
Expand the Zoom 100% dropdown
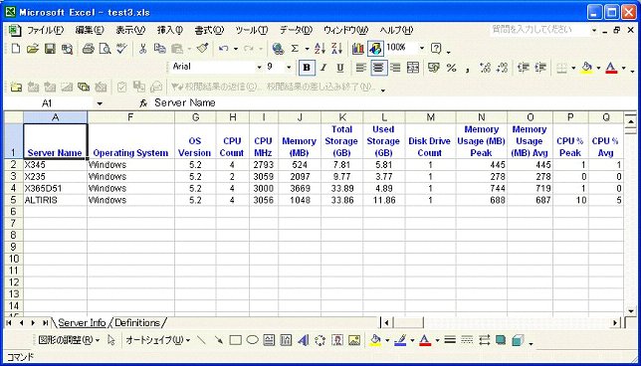click(x=422, y=48)
